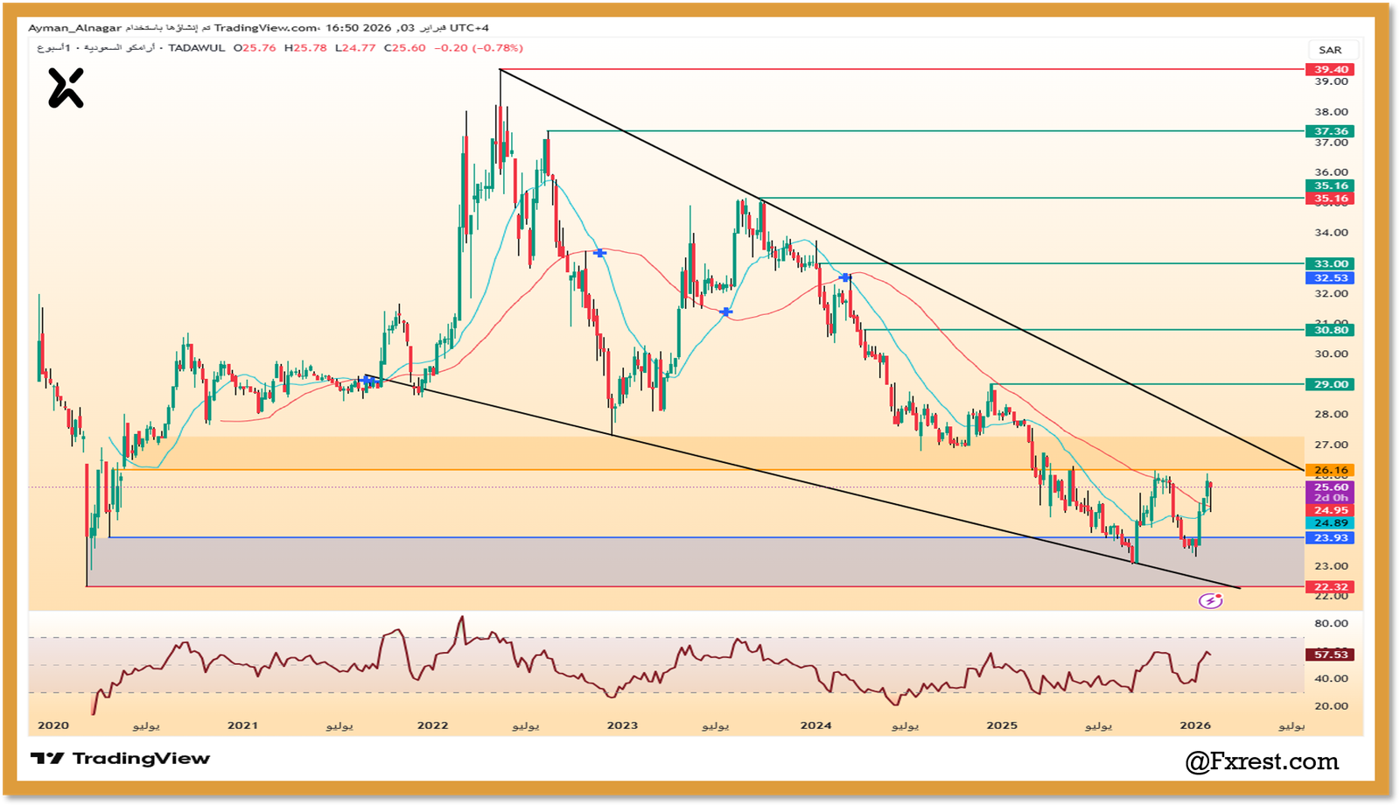1400x806 pixels.
Task: Click the green 29.00 price level label
Action: [x=1330, y=384]
